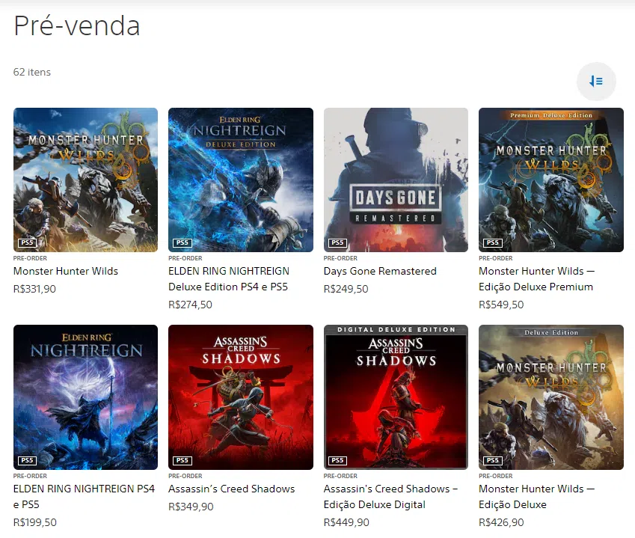Click Monster Hunter Wilds Edição Deluxe title
Screen dimensions: 635x538
(x=536, y=497)
